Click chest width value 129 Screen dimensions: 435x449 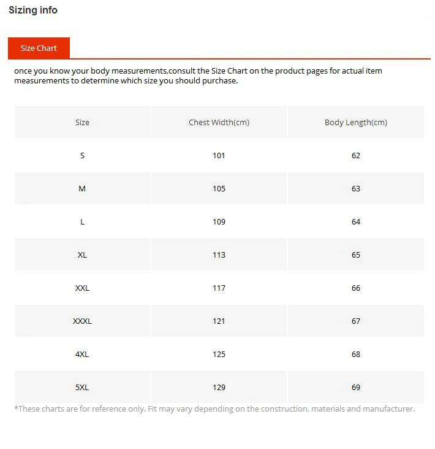pyautogui.click(x=219, y=388)
